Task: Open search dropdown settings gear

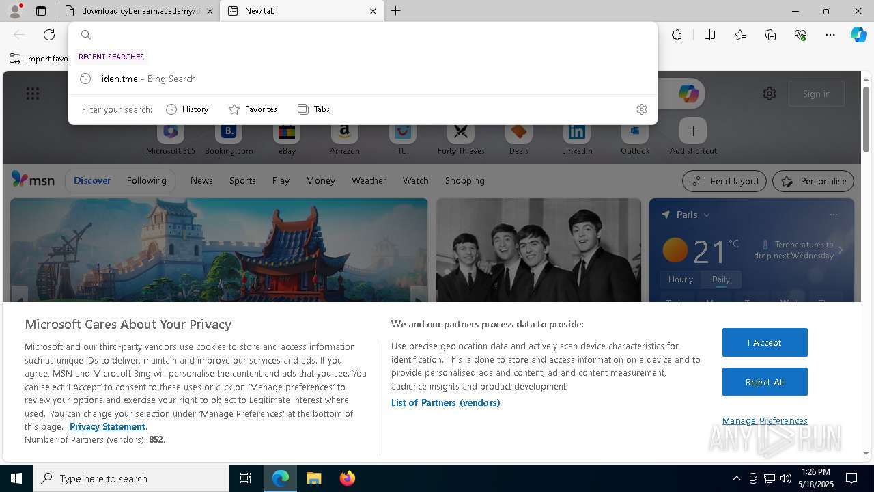Action: pos(641,109)
